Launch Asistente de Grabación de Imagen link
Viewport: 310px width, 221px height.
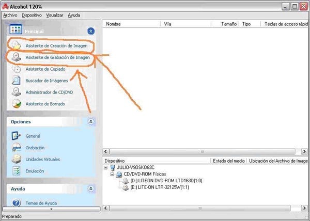57,57
